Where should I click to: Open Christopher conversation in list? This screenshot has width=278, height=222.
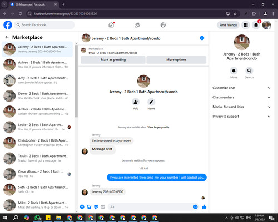[x=37, y=143]
